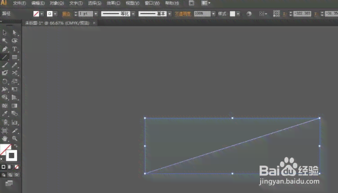Image resolution: width=338 pixels, height=193 pixels.
Task: Set paint mode to None
Action: [x=17, y=167]
